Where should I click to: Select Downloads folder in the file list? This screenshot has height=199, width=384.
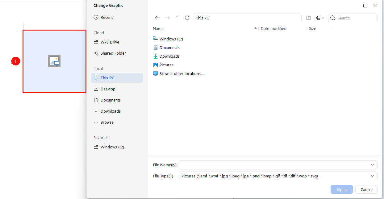point(166,56)
